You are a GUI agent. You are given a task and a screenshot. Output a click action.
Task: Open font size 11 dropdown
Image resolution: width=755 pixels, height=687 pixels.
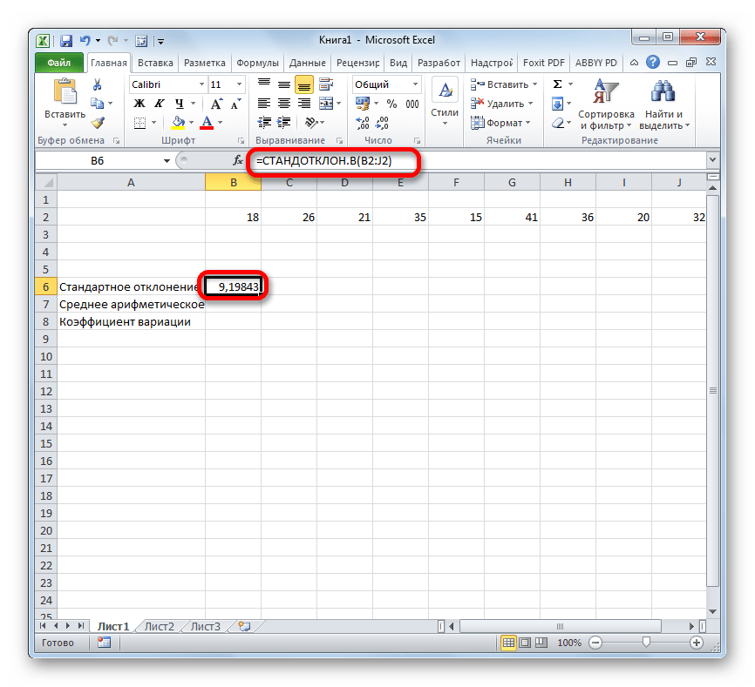(239, 84)
